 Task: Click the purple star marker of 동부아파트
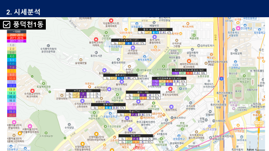pyautogui.click(x=121, y=82)
